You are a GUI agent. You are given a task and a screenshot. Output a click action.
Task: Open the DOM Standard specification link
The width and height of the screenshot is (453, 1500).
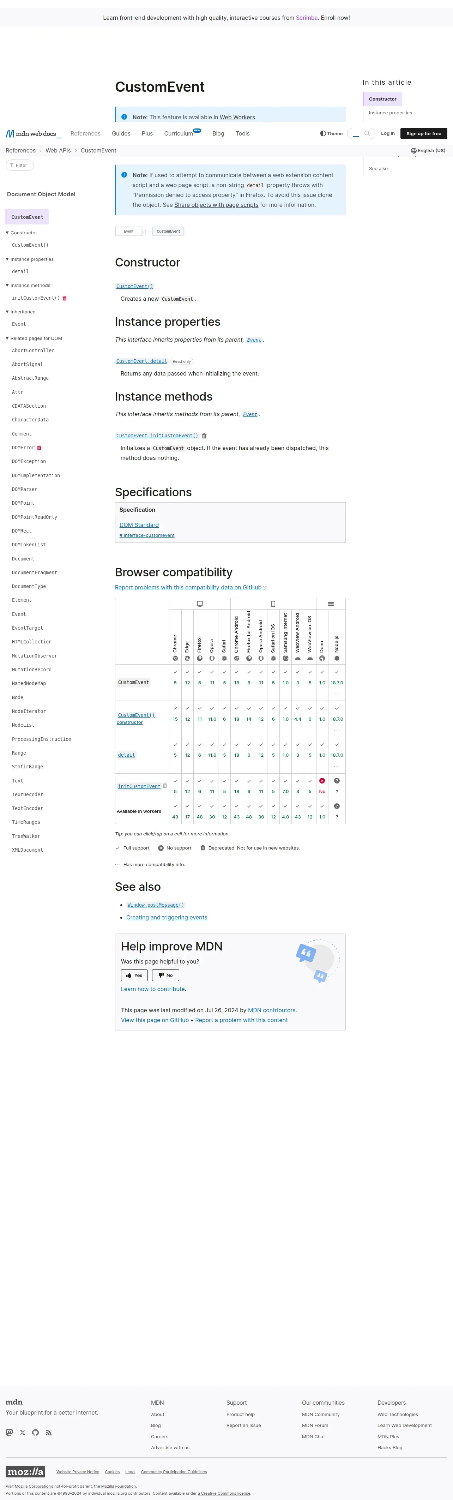point(139,525)
